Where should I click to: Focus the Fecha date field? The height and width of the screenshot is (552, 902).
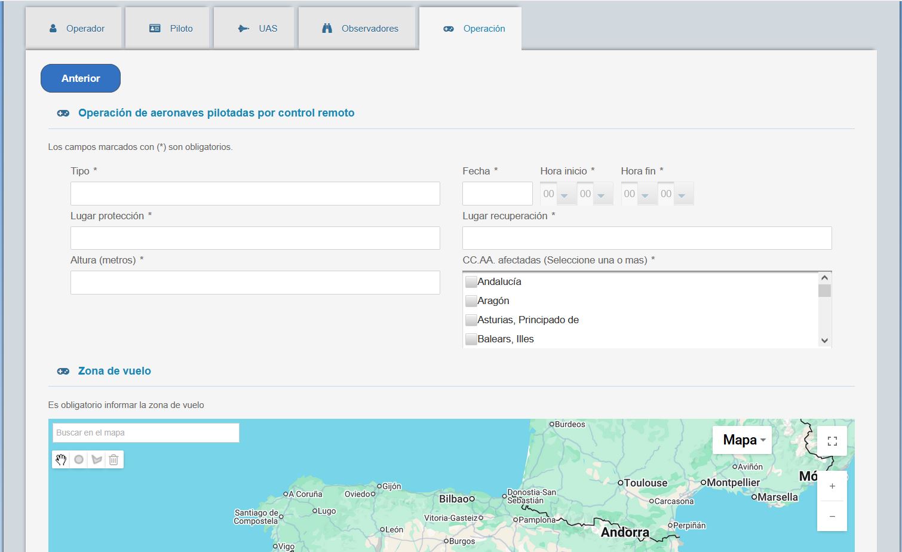(x=498, y=194)
